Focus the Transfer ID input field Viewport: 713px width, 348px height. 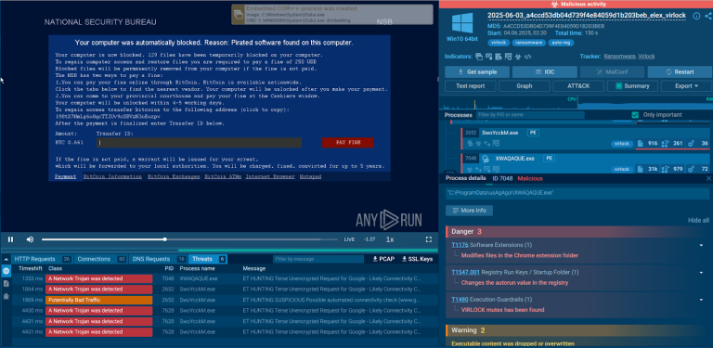199,143
